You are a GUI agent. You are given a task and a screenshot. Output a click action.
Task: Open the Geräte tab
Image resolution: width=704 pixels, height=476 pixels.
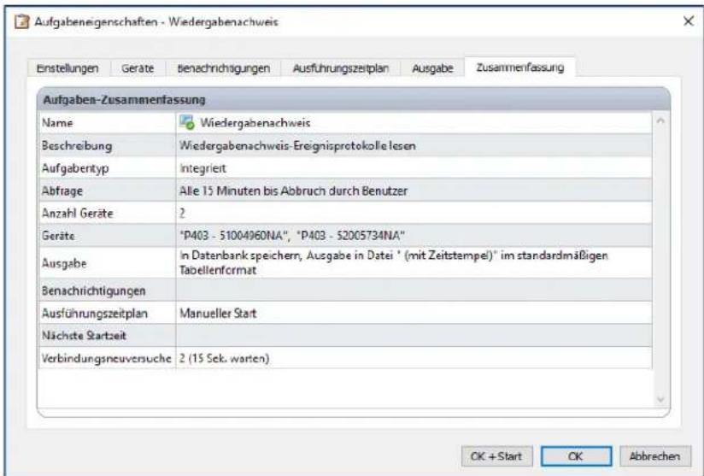pyautogui.click(x=138, y=68)
